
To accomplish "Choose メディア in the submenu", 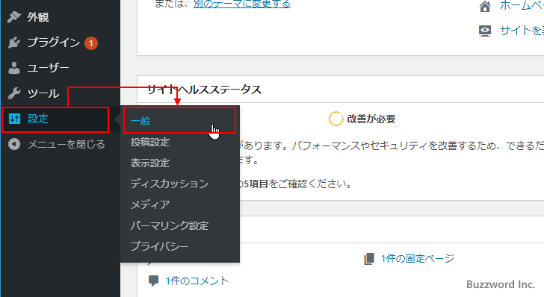I will pyautogui.click(x=150, y=204).
